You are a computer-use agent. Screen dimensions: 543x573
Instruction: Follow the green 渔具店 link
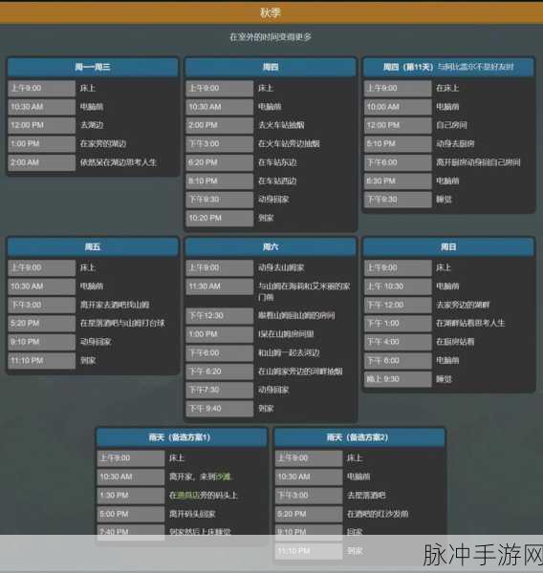[188, 496]
